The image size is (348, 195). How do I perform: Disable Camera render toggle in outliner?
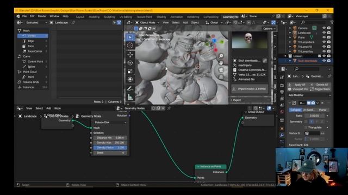[x=328, y=28]
